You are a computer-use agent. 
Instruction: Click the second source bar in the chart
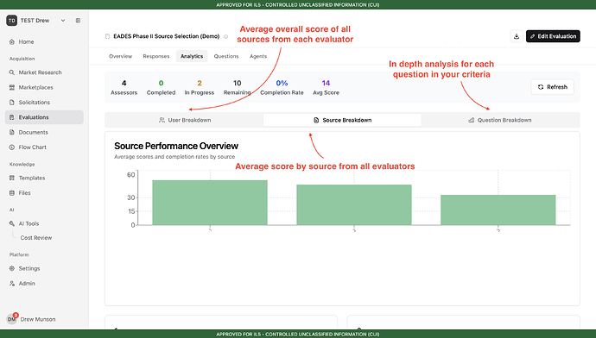[x=354, y=205]
